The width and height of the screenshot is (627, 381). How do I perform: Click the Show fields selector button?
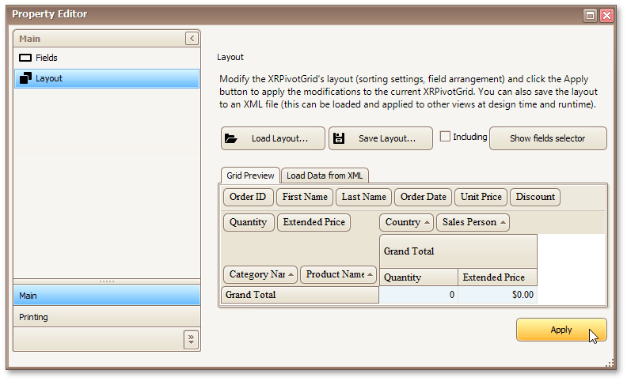pos(548,138)
